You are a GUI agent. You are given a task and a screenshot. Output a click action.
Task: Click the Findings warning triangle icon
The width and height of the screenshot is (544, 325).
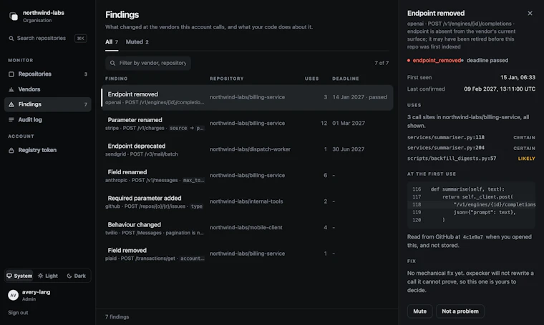11,104
